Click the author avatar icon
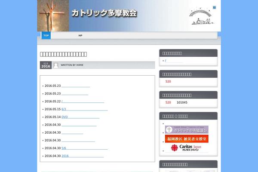258x172 pixels. point(56,65)
